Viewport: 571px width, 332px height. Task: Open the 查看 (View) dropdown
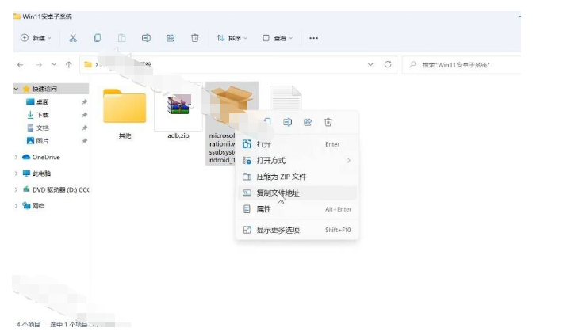click(278, 38)
